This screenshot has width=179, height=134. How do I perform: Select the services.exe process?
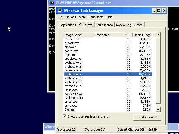tap(108, 94)
